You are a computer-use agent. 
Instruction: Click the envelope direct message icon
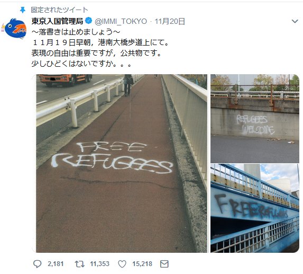164,264
